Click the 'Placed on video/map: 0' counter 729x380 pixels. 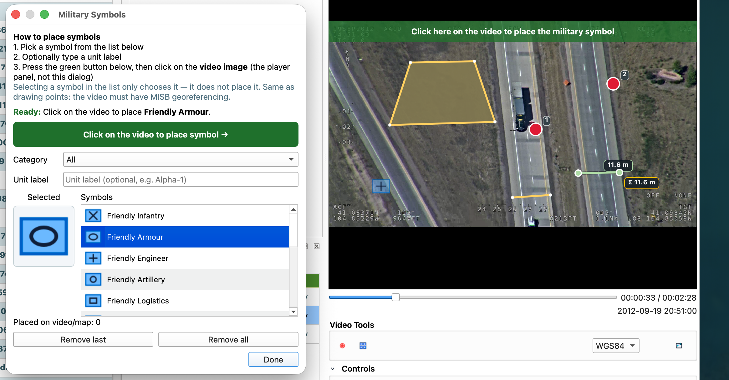point(57,322)
